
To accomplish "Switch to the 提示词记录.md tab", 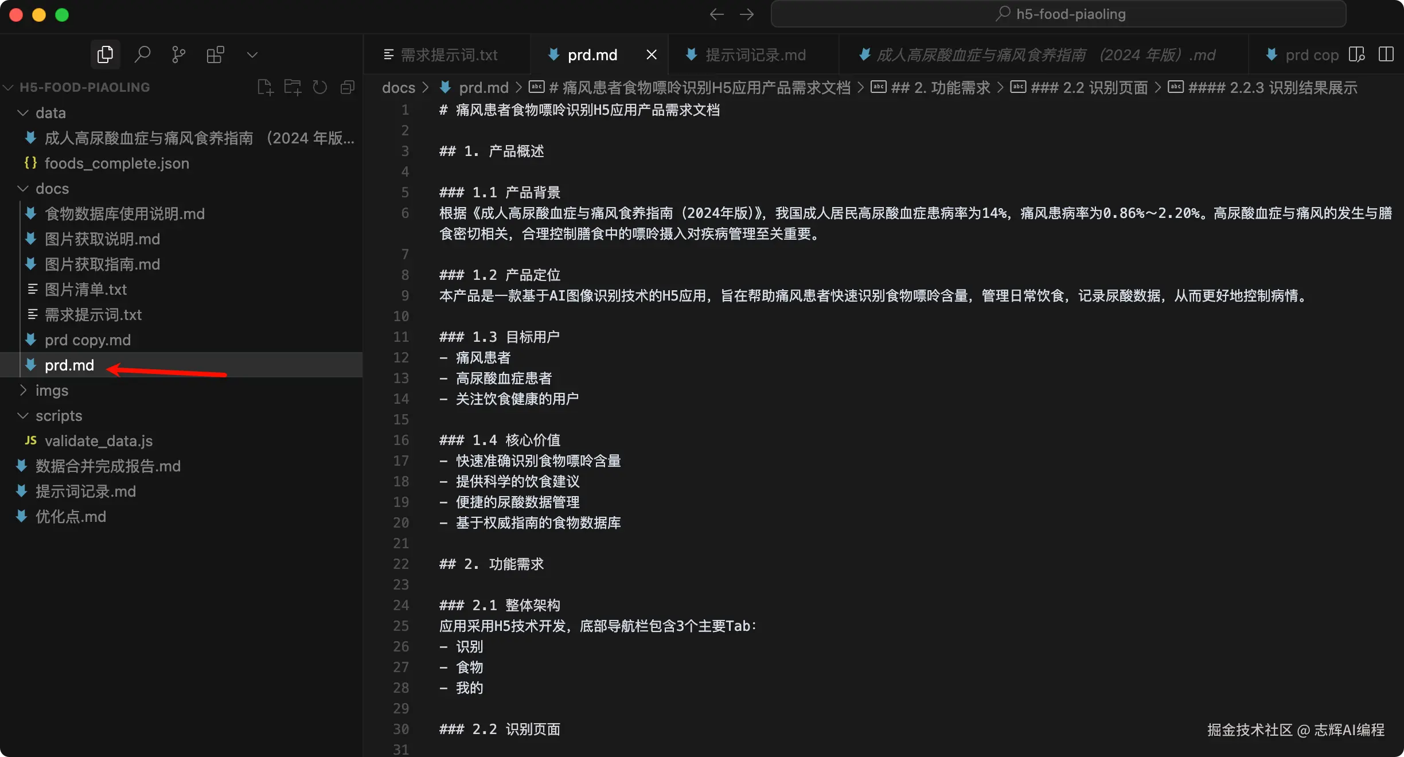I will coord(755,55).
